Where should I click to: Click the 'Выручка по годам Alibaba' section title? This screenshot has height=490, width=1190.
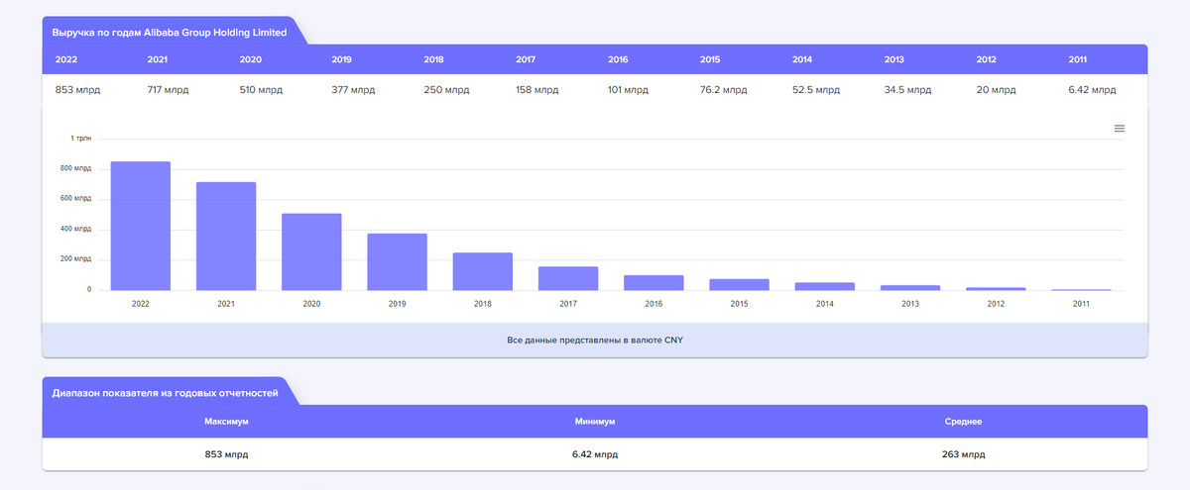coord(170,33)
